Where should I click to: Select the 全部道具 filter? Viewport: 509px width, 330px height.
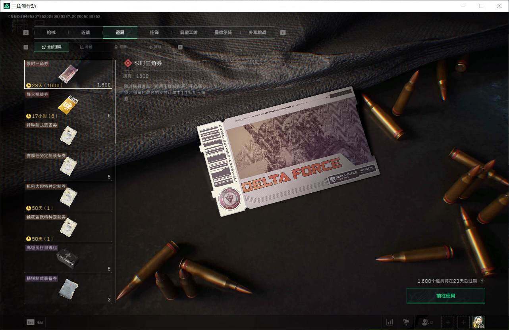[52, 47]
